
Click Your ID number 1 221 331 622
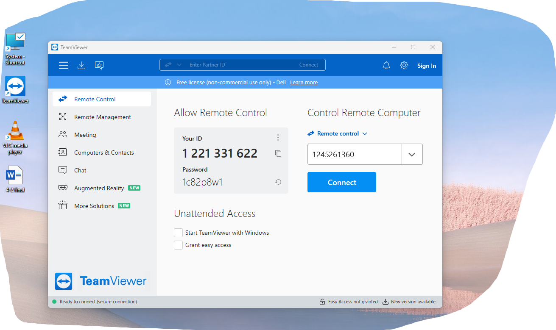click(x=220, y=153)
